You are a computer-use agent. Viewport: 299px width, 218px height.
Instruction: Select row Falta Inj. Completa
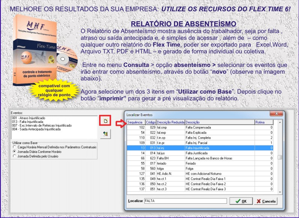tap(200, 138)
